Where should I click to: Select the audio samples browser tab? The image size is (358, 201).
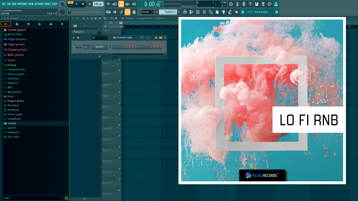click(x=6, y=24)
